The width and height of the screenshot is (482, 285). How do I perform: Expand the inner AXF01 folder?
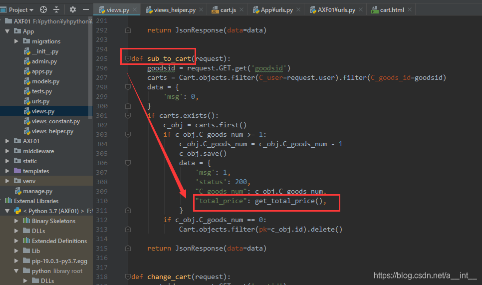[7, 141]
